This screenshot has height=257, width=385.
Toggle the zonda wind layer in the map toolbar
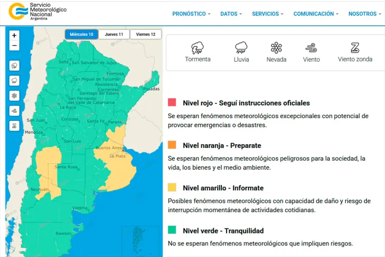click(14, 126)
